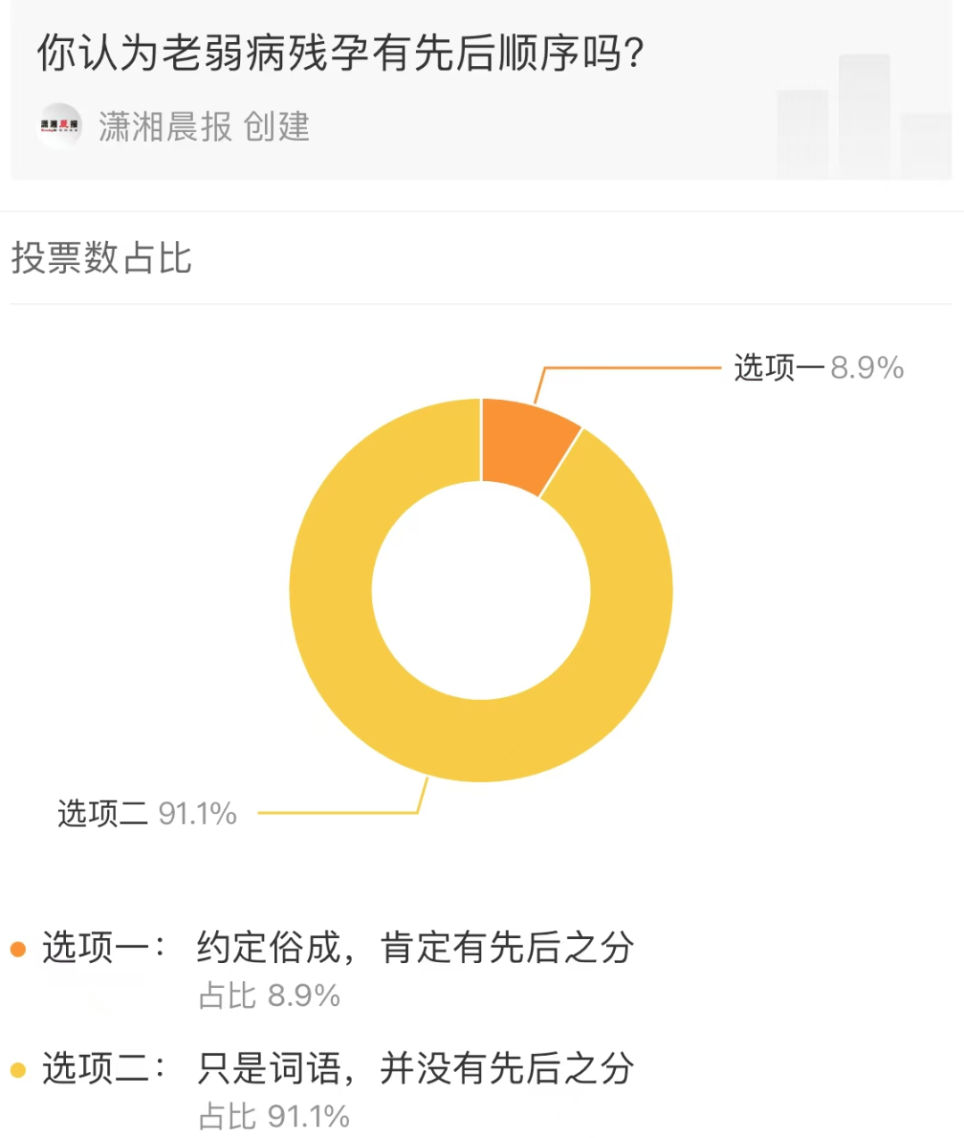Click the orange legend dot for 选项一
Screen dimensions: 964x1138
[x=18, y=949]
